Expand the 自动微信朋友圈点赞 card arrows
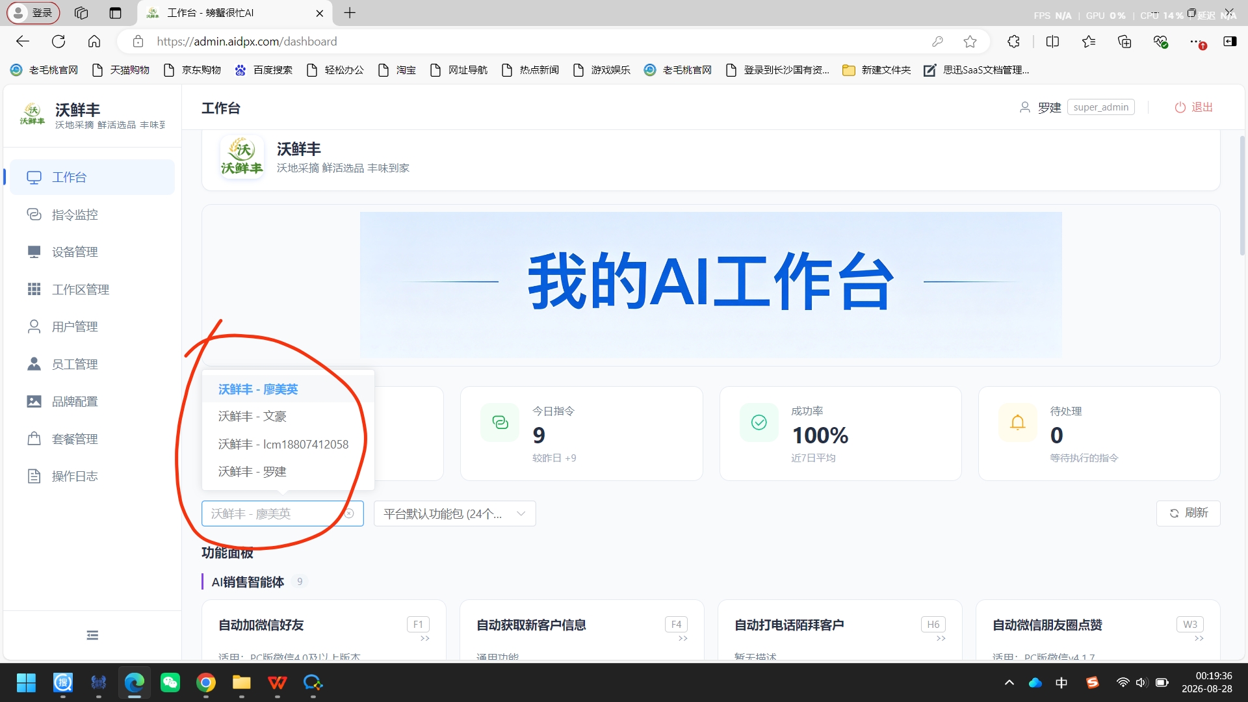The image size is (1248, 702). [x=1199, y=639]
